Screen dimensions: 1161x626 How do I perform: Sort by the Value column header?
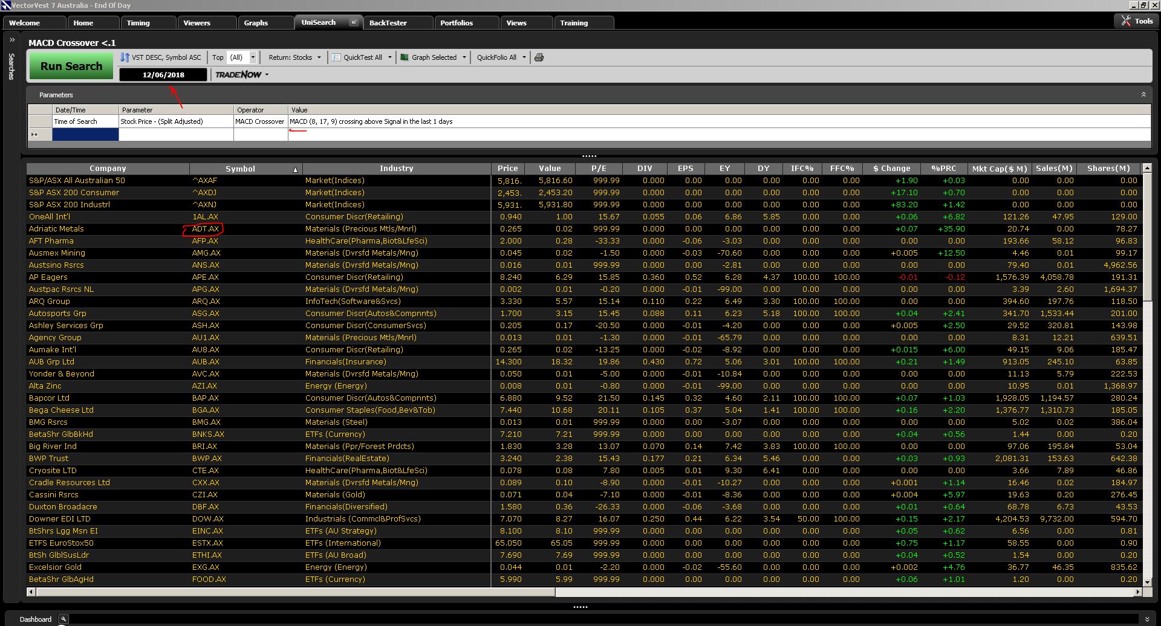pyautogui.click(x=550, y=169)
